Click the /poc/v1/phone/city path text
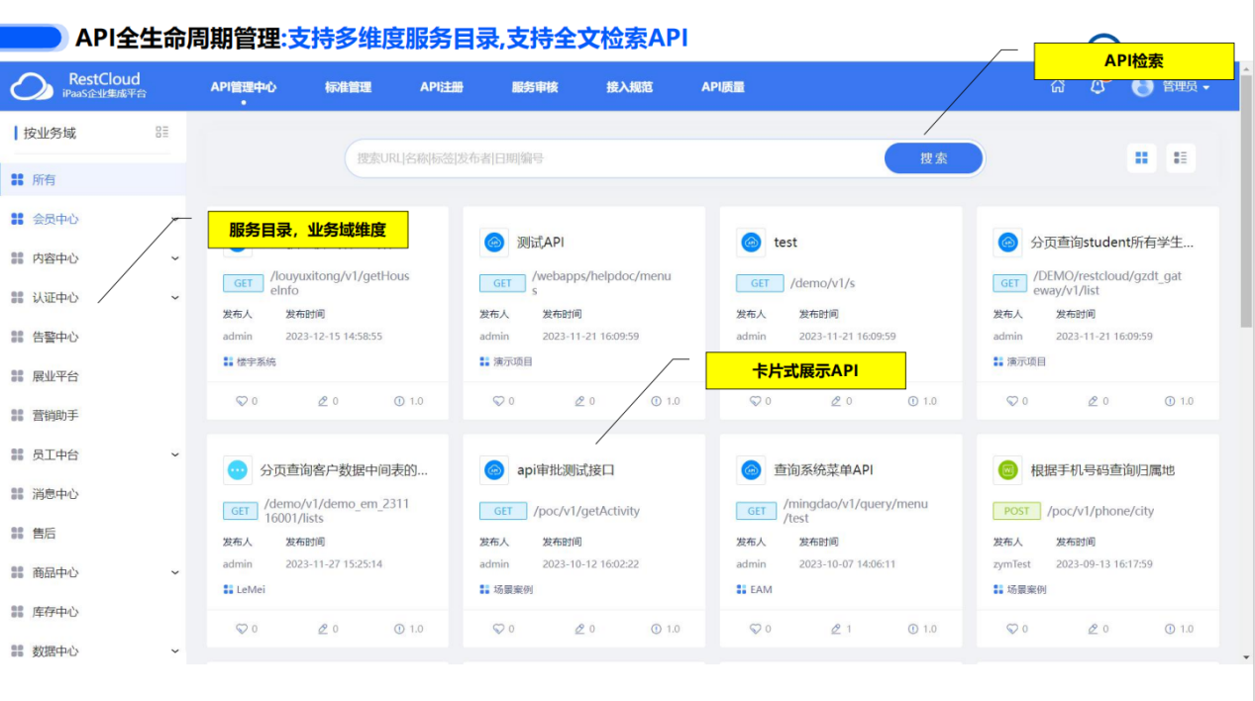 (1100, 512)
